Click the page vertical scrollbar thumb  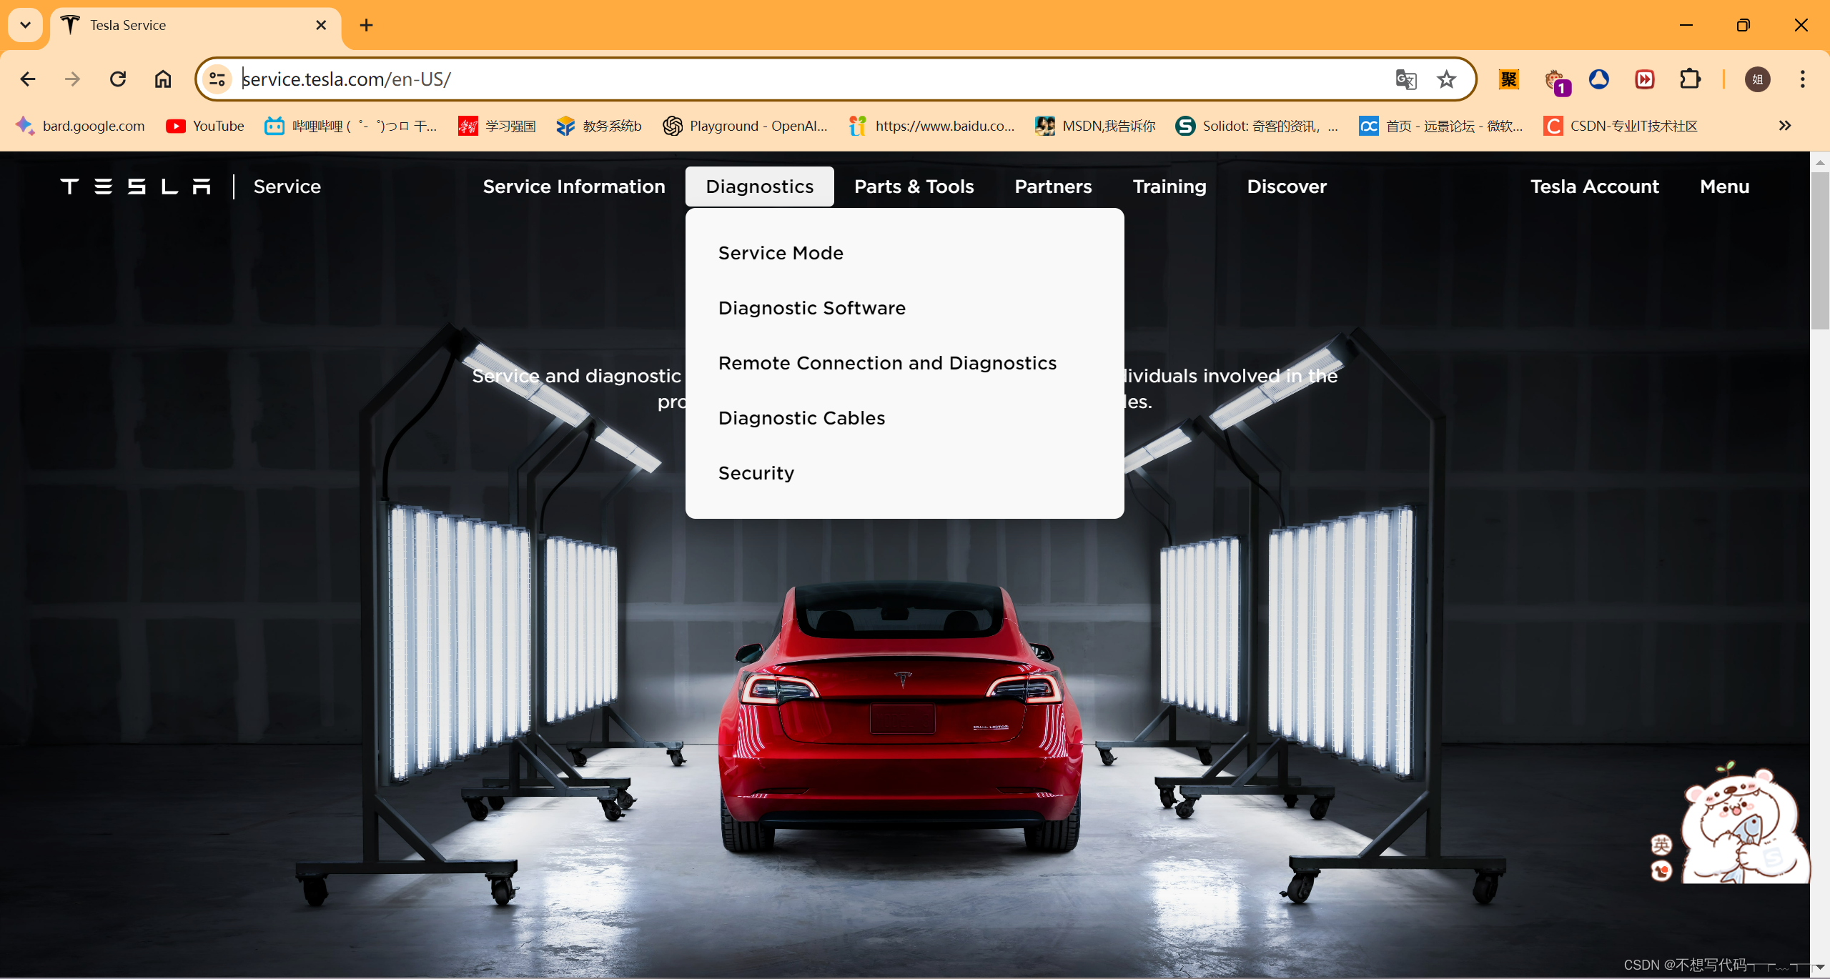pos(1819,250)
